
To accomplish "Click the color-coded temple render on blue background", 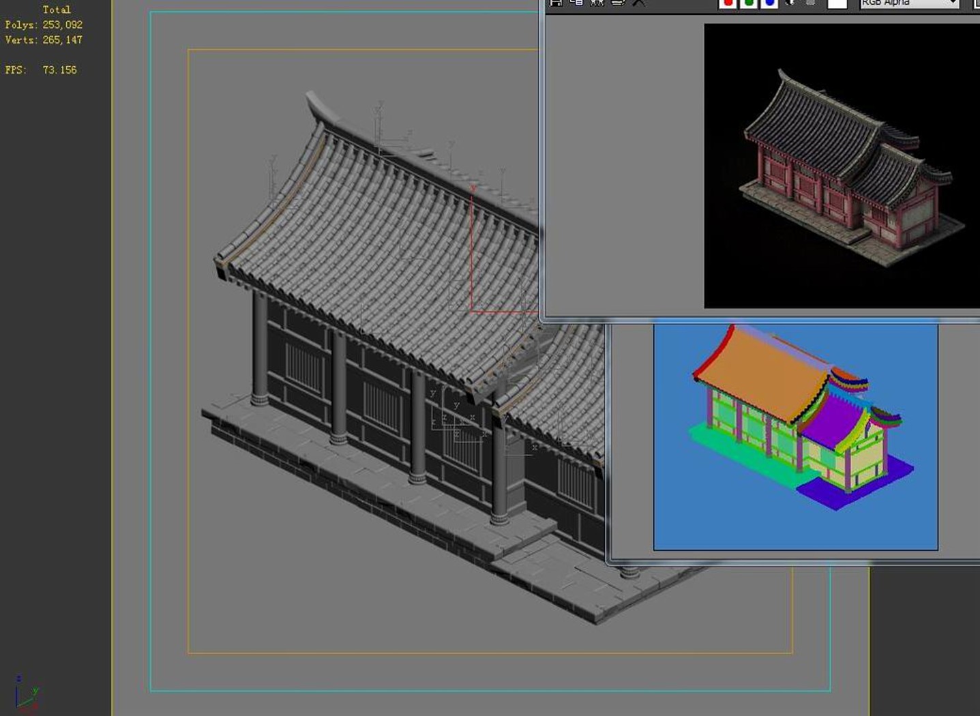I will 795,436.
